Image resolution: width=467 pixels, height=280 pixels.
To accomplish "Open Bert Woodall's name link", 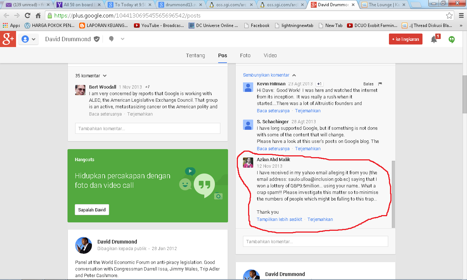I will [x=103, y=87].
